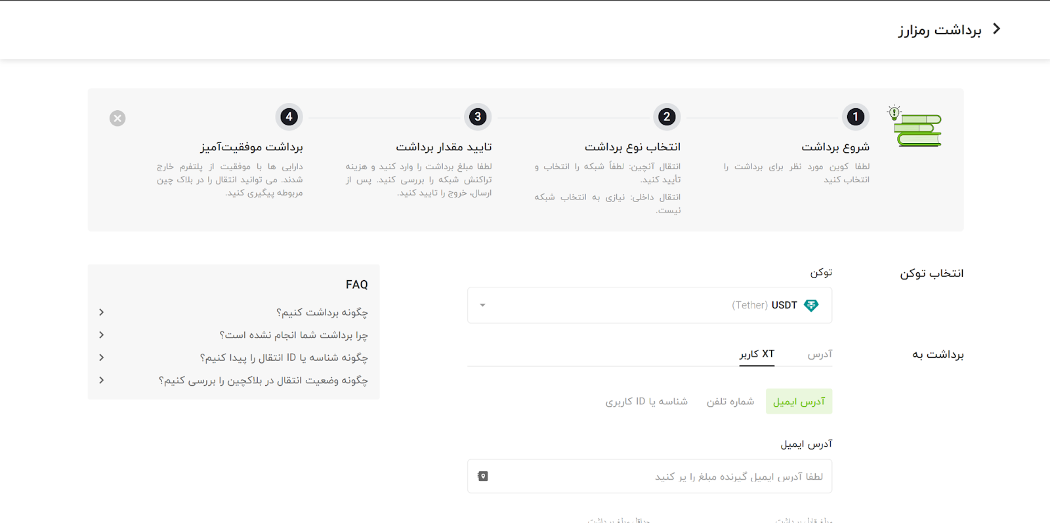This screenshot has width=1050, height=523.
Task: Switch to the کاربر XT tab
Action: click(x=757, y=354)
